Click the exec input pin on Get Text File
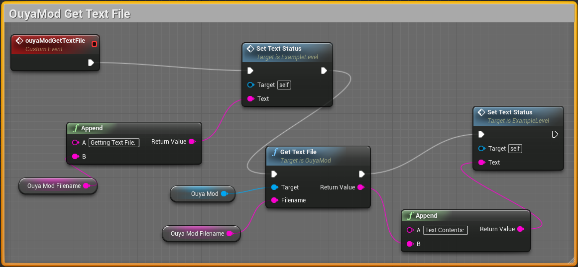Screen dimensions: 578x267 [x=274, y=174]
